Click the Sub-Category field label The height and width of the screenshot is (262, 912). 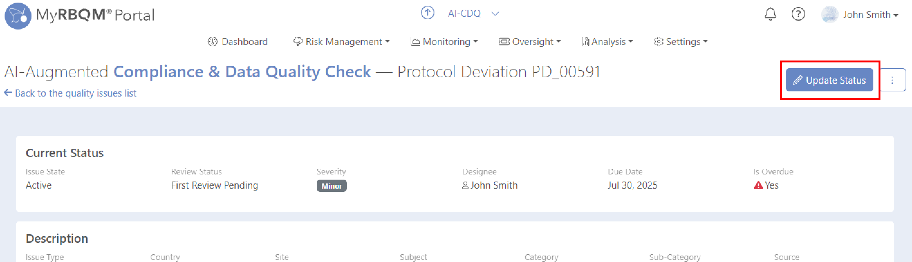(x=675, y=257)
